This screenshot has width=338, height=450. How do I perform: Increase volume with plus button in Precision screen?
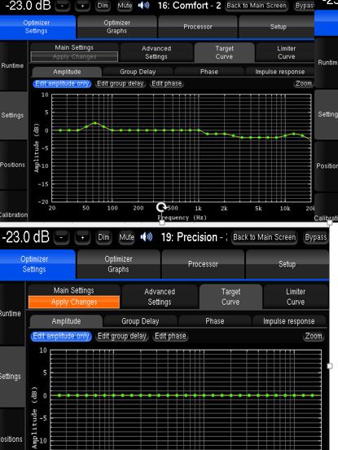tap(82, 237)
